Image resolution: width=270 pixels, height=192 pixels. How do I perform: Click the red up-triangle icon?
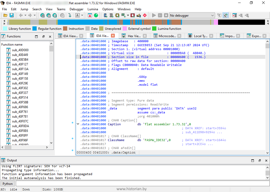pyautogui.click(x=90, y=16)
